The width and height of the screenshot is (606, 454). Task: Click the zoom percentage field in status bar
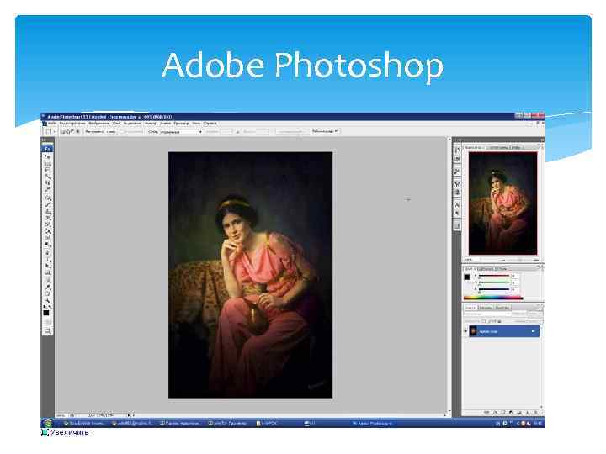(x=61, y=415)
